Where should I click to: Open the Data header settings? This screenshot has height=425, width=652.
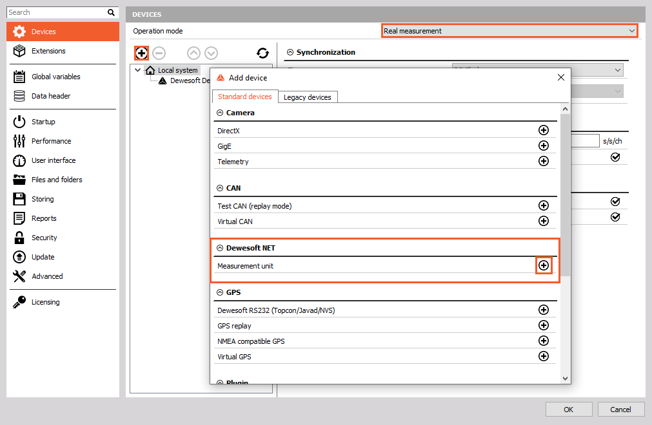(63, 96)
